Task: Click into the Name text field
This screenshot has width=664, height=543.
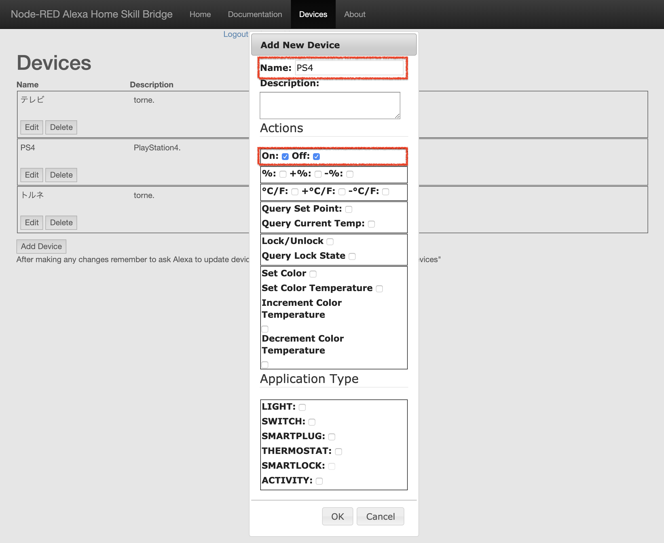Action: [349, 68]
